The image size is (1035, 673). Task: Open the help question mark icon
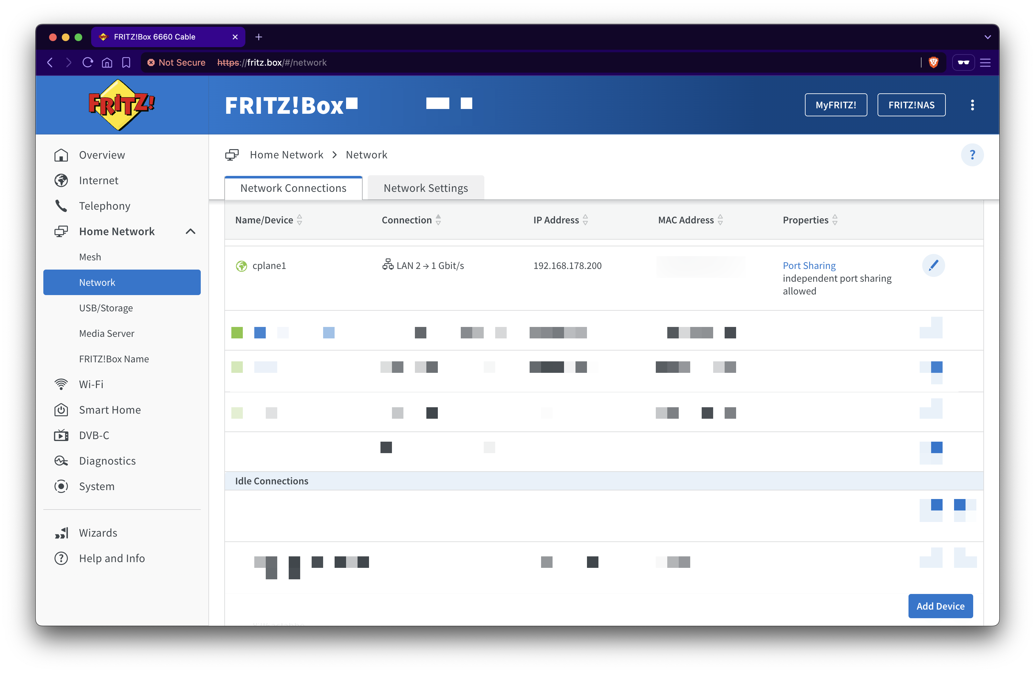click(972, 155)
